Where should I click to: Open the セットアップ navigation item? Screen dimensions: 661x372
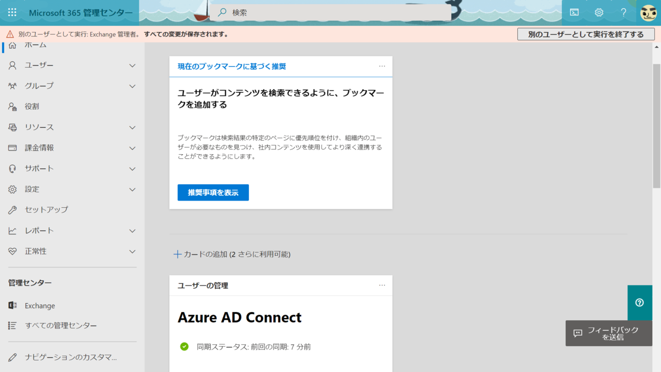pos(72,210)
